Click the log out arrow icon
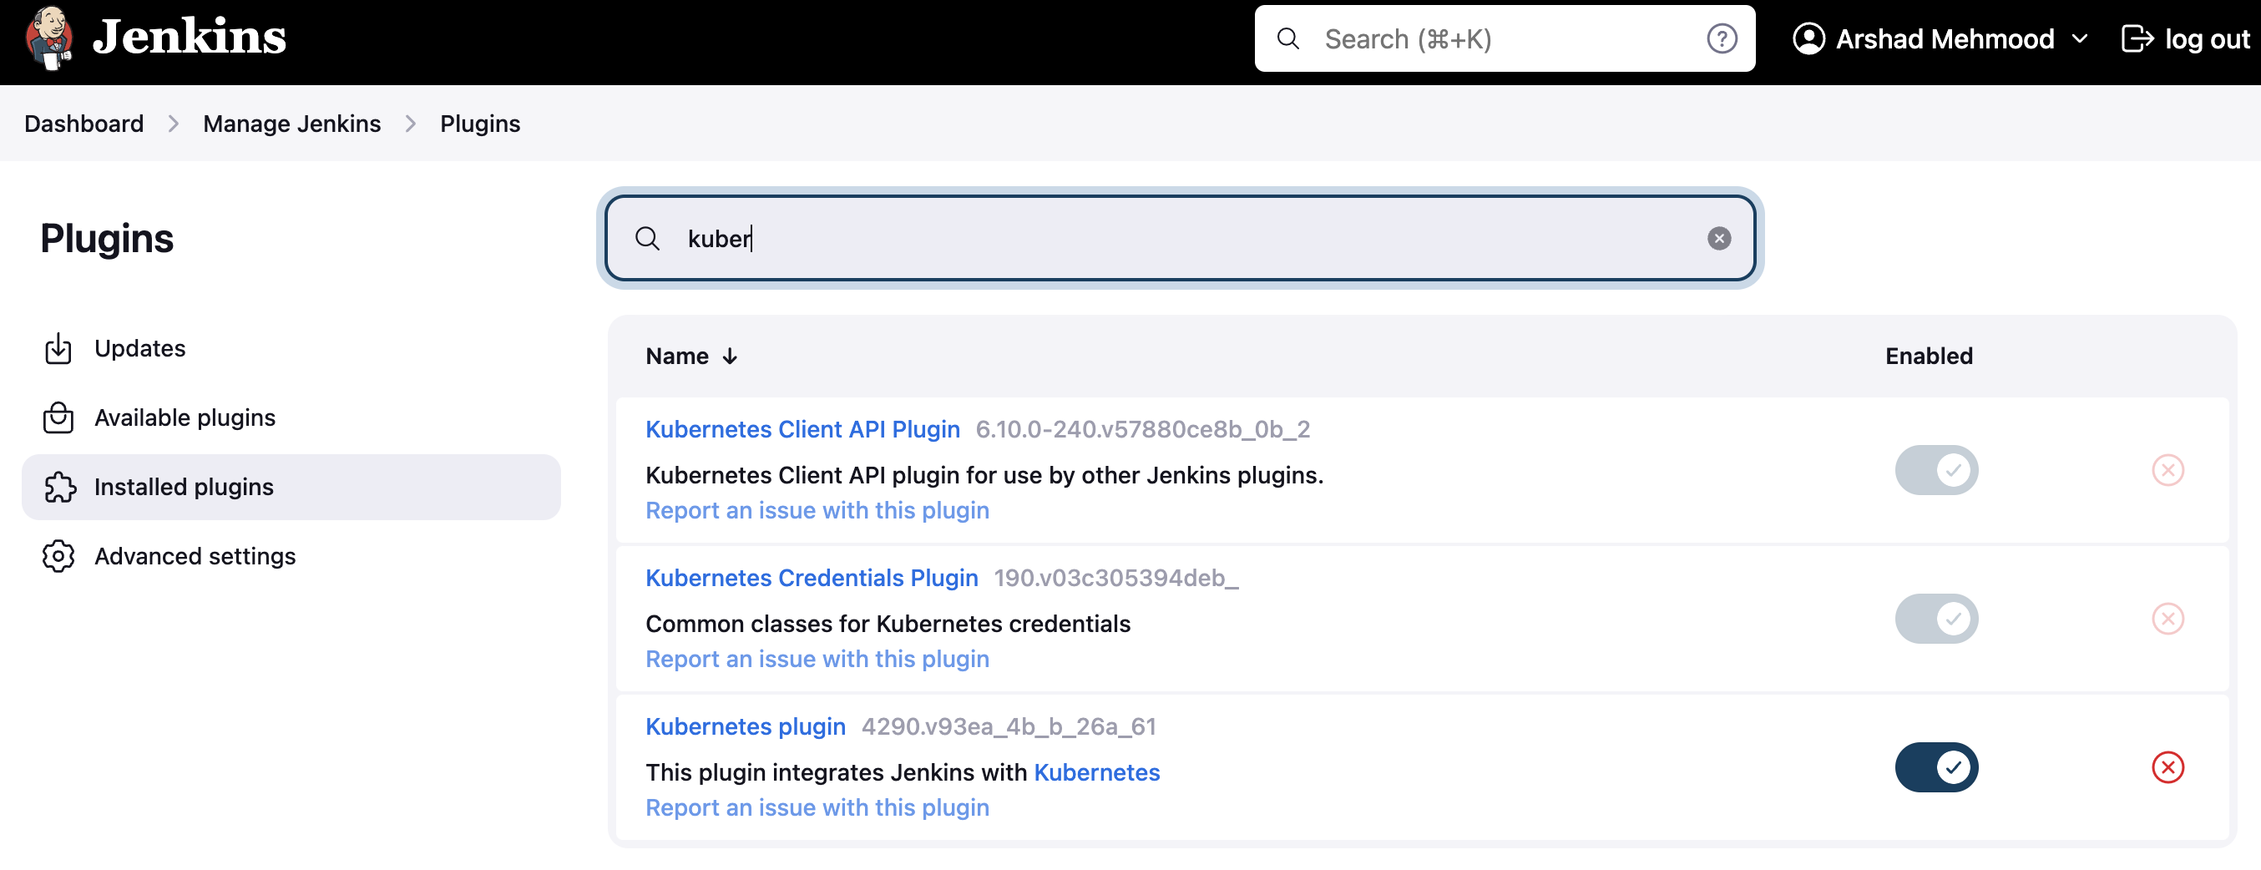2261x870 pixels. (x=2137, y=38)
